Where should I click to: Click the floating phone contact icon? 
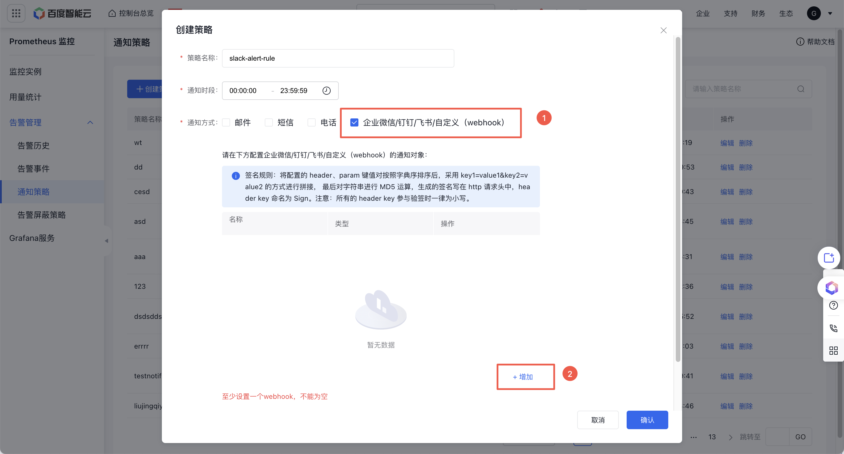[x=833, y=328]
